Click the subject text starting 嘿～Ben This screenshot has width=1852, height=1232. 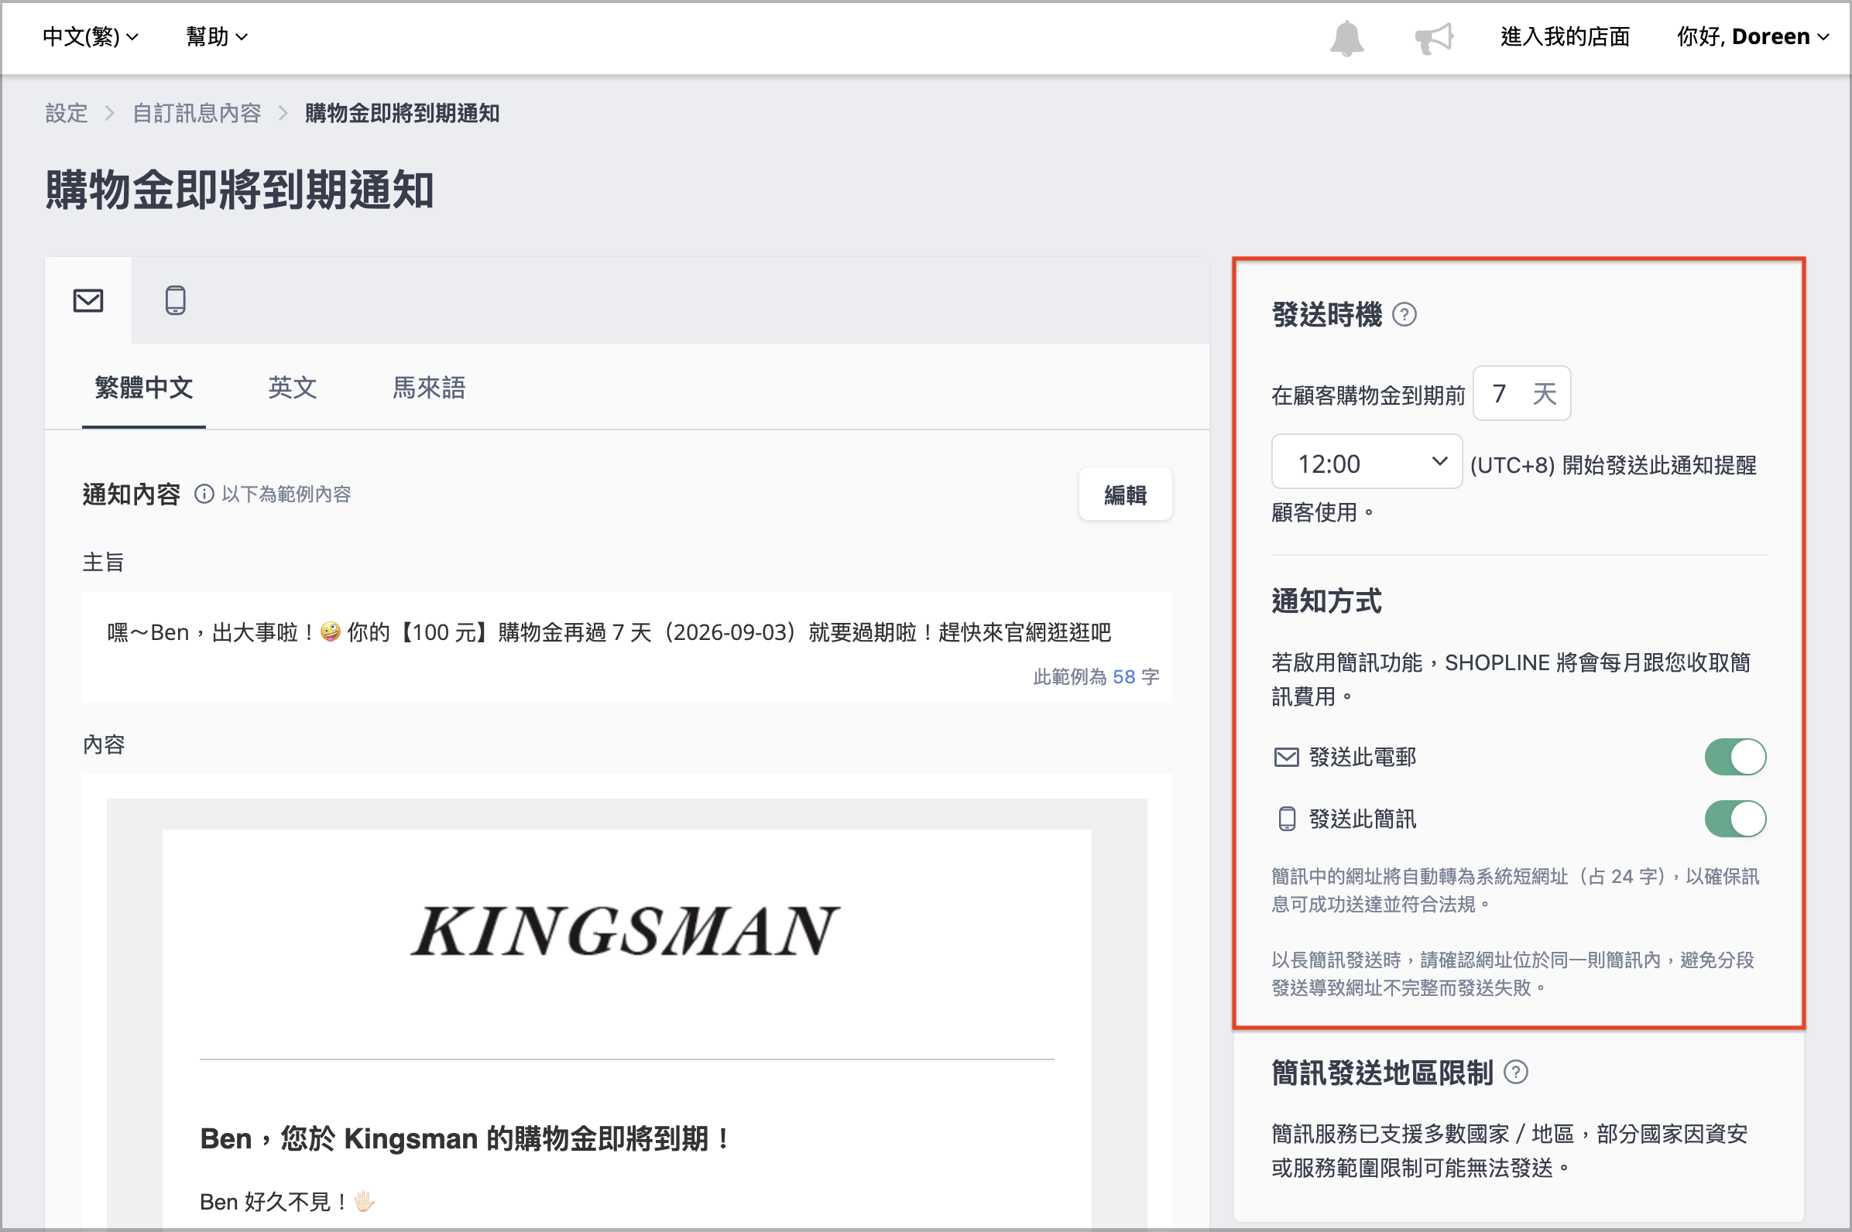point(609,632)
